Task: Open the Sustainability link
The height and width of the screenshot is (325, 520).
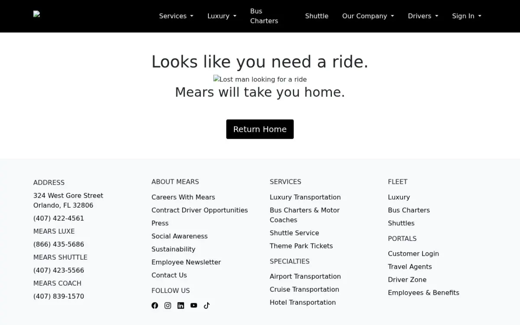Action: tap(173, 249)
